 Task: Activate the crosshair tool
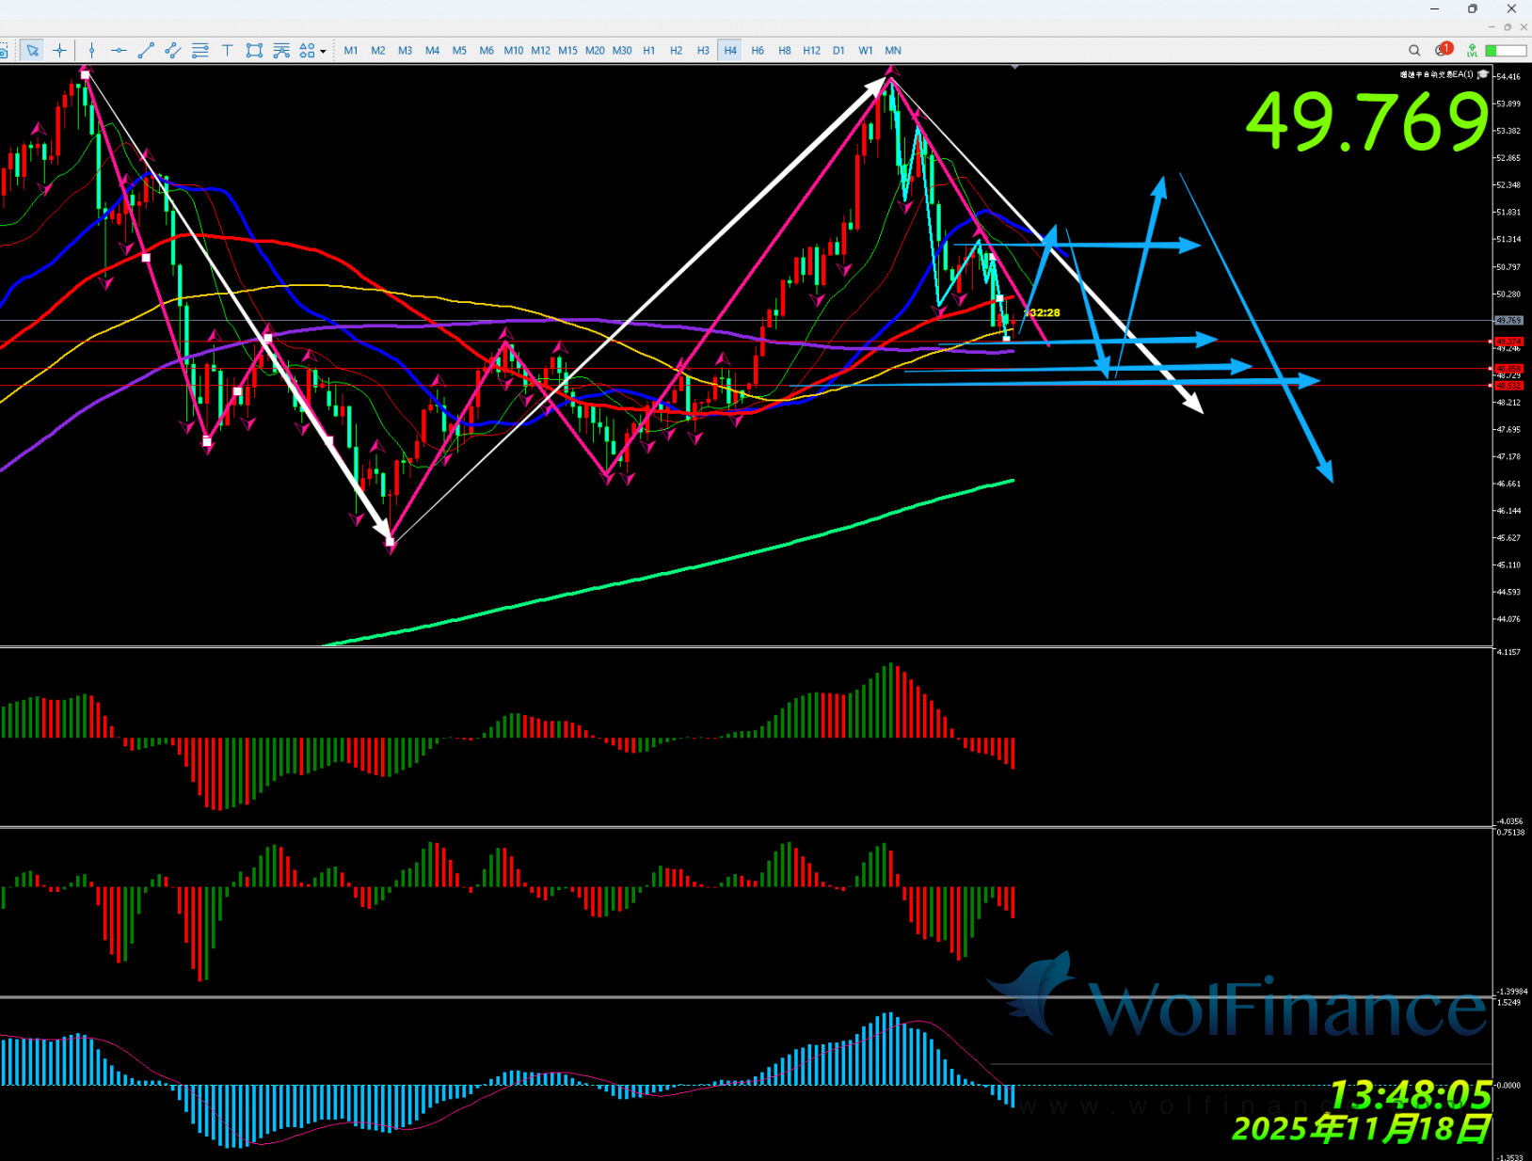click(59, 51)
